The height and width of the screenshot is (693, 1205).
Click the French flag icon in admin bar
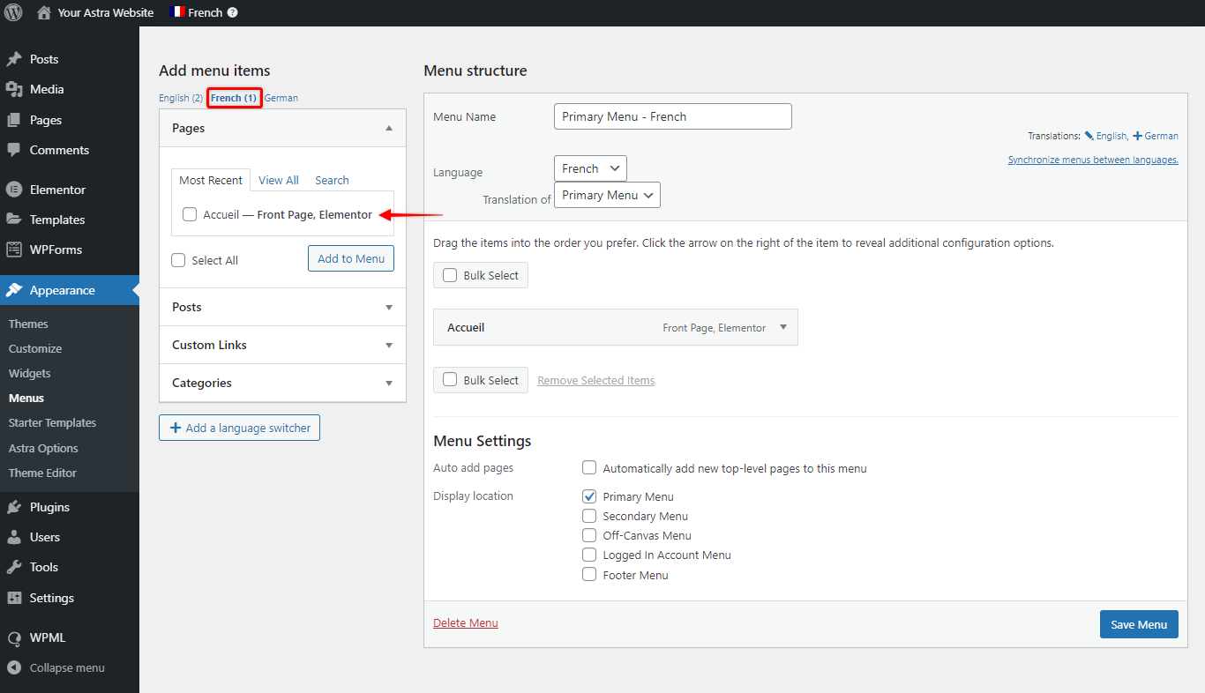coord(176,12)
